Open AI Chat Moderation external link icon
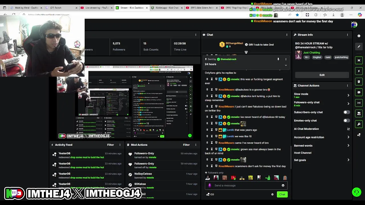365x205 pixels. tap(348, 129)
